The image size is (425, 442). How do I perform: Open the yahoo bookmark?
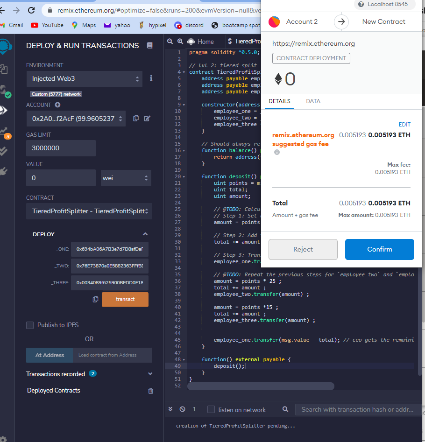tap(117, 25)
